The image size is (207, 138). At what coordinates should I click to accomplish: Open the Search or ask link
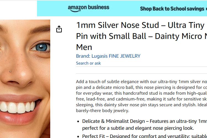coord(88,63)
